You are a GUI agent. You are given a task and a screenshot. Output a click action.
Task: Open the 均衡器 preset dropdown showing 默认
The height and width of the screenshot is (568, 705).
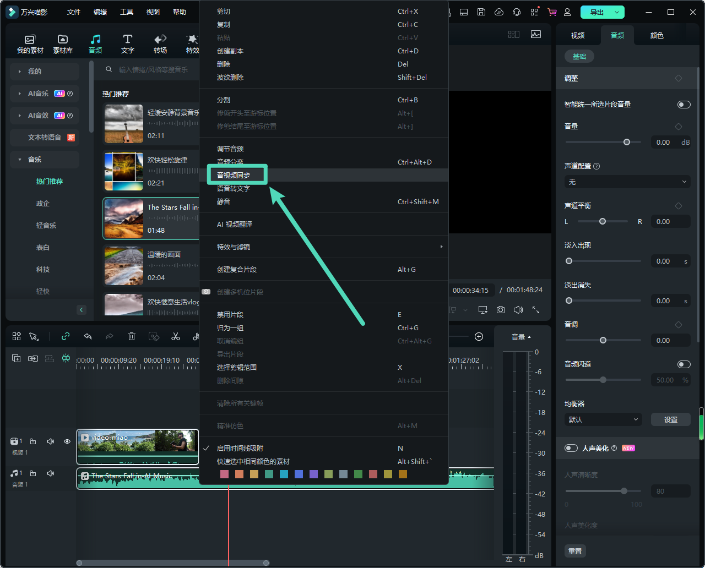point(603,419)
